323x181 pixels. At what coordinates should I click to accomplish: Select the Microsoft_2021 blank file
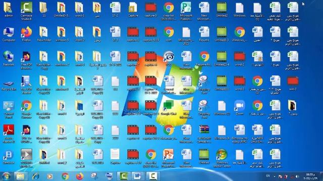[x=186, y=35]
